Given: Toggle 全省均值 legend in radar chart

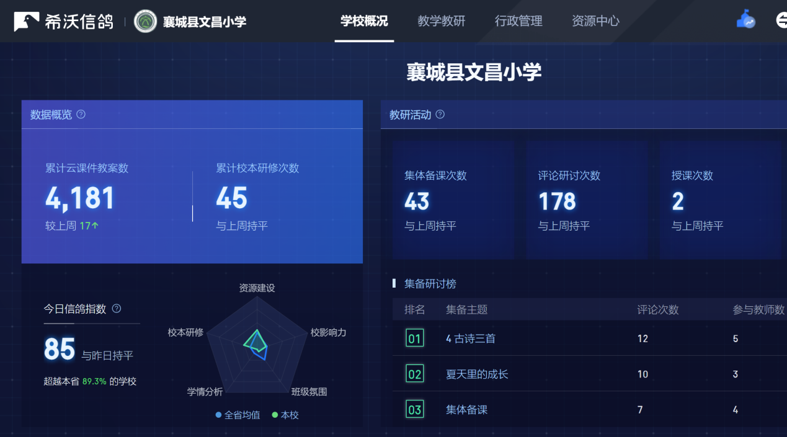Looking at the screenshot, I should pyautogui.click(x=238, y=415).
